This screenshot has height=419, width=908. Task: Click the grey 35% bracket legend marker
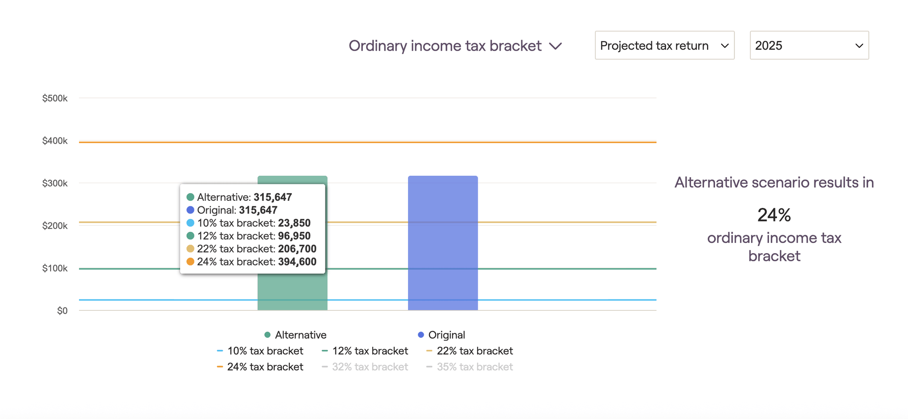429,367
